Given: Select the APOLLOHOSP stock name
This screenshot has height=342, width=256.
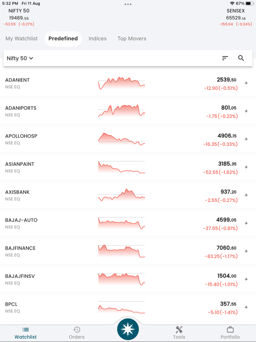Looking at the screenshot, I should (x=21, y=136).
